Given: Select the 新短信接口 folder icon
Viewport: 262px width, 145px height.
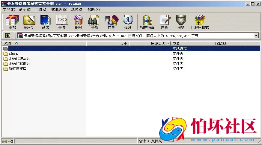Looking at the screenshot, I should (6, 69).
